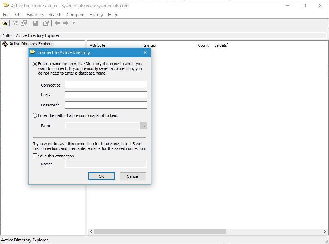Open the Edit menu

18,15
